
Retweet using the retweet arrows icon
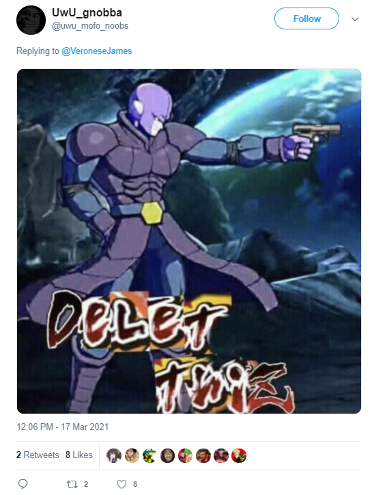(x=72, y=484)
